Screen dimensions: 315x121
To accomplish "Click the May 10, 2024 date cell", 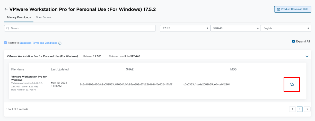I will [x=59, y=84].
